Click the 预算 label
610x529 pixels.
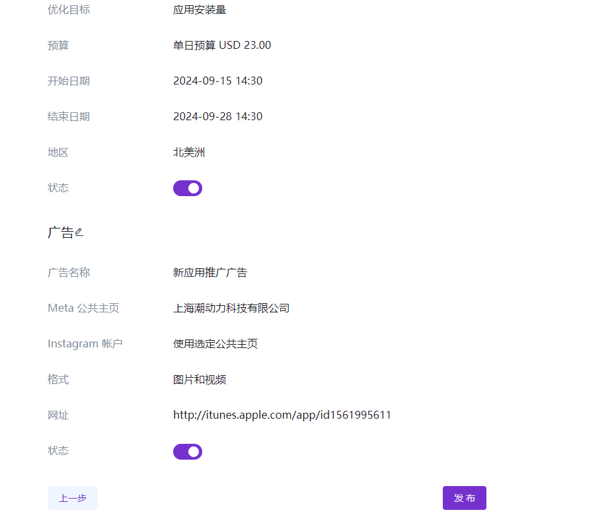(58, 46)
